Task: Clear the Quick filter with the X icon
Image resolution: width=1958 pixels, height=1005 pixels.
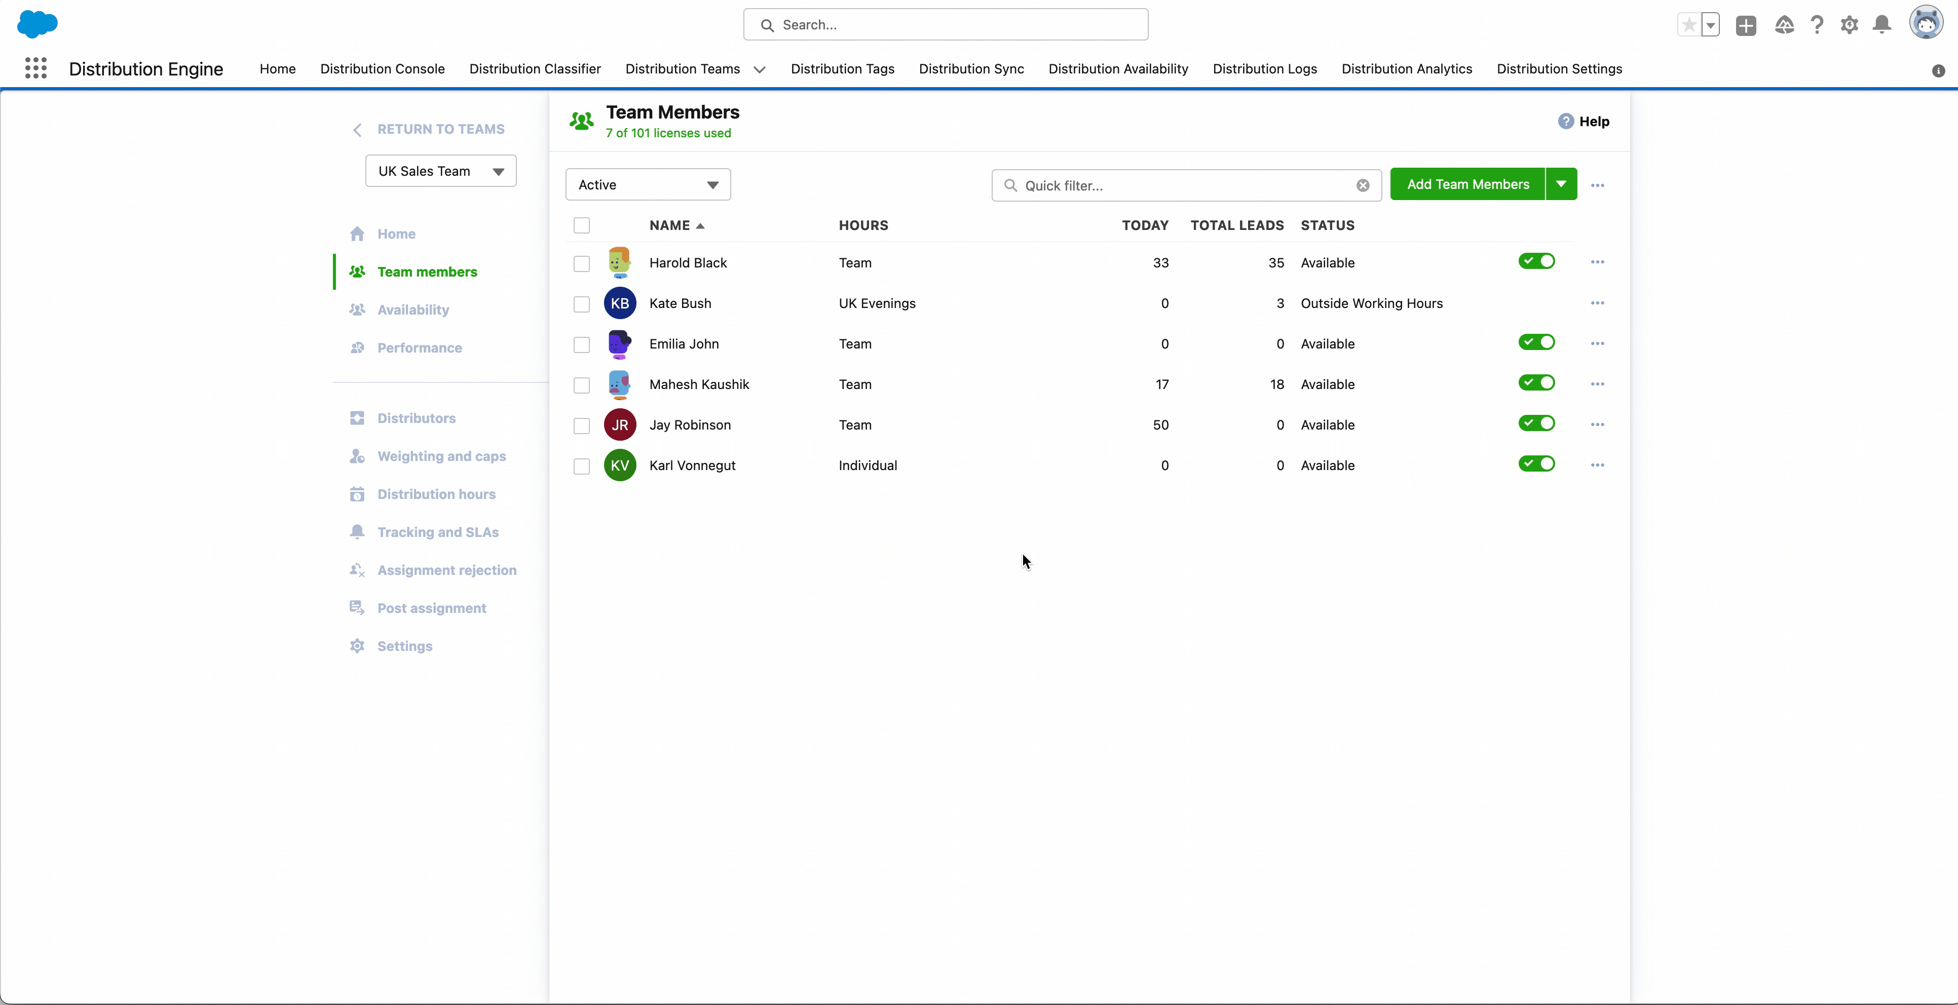Action: [1363, 185]
